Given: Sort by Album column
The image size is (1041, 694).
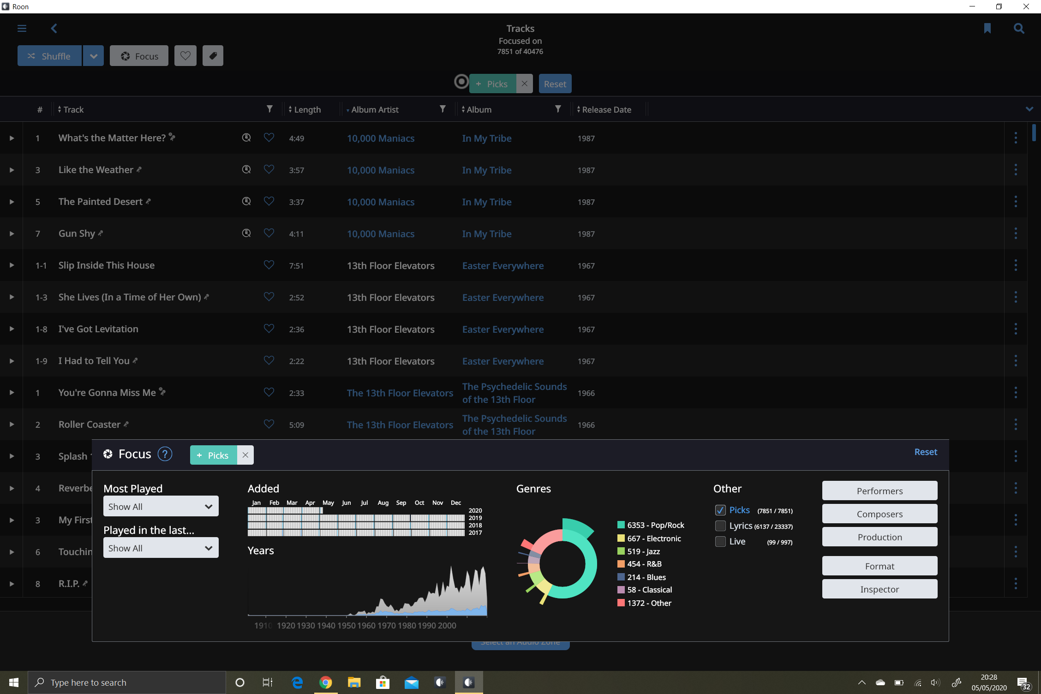Looking at the screenshot, I should (x=476, y=109).
